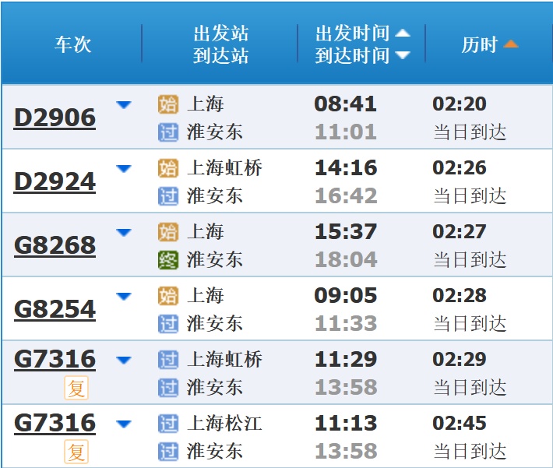Click the 车次 column header
This screenshot has height=468, width=553.
[72, 44]
